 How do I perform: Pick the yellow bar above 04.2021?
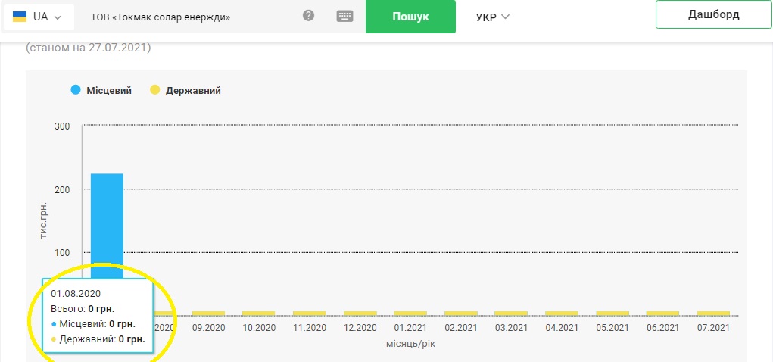tap(562, 313)
